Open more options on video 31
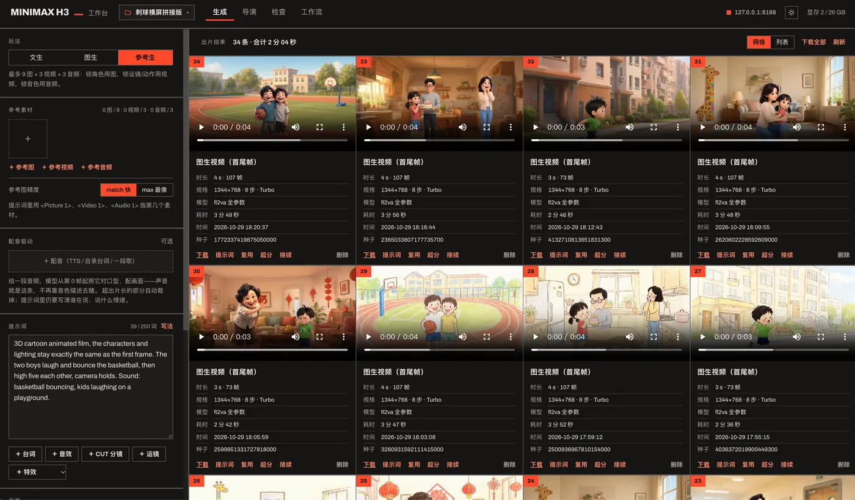Image resolution: width=855 pixels, height=500 pixels. pos(845,127)
